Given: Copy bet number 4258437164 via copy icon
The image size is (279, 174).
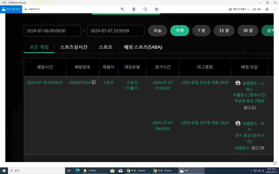Looking at the screenshot, I should [94, 82].
